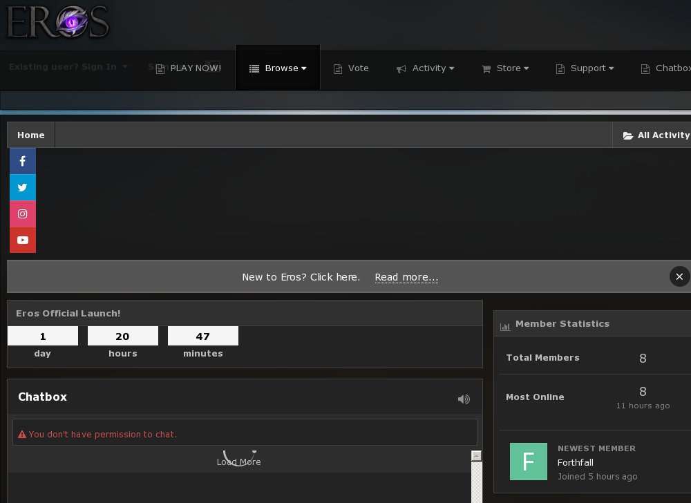Open the YouTube channel icon
The width and height of the screenshot is (691, 503).
coord(23,240)
